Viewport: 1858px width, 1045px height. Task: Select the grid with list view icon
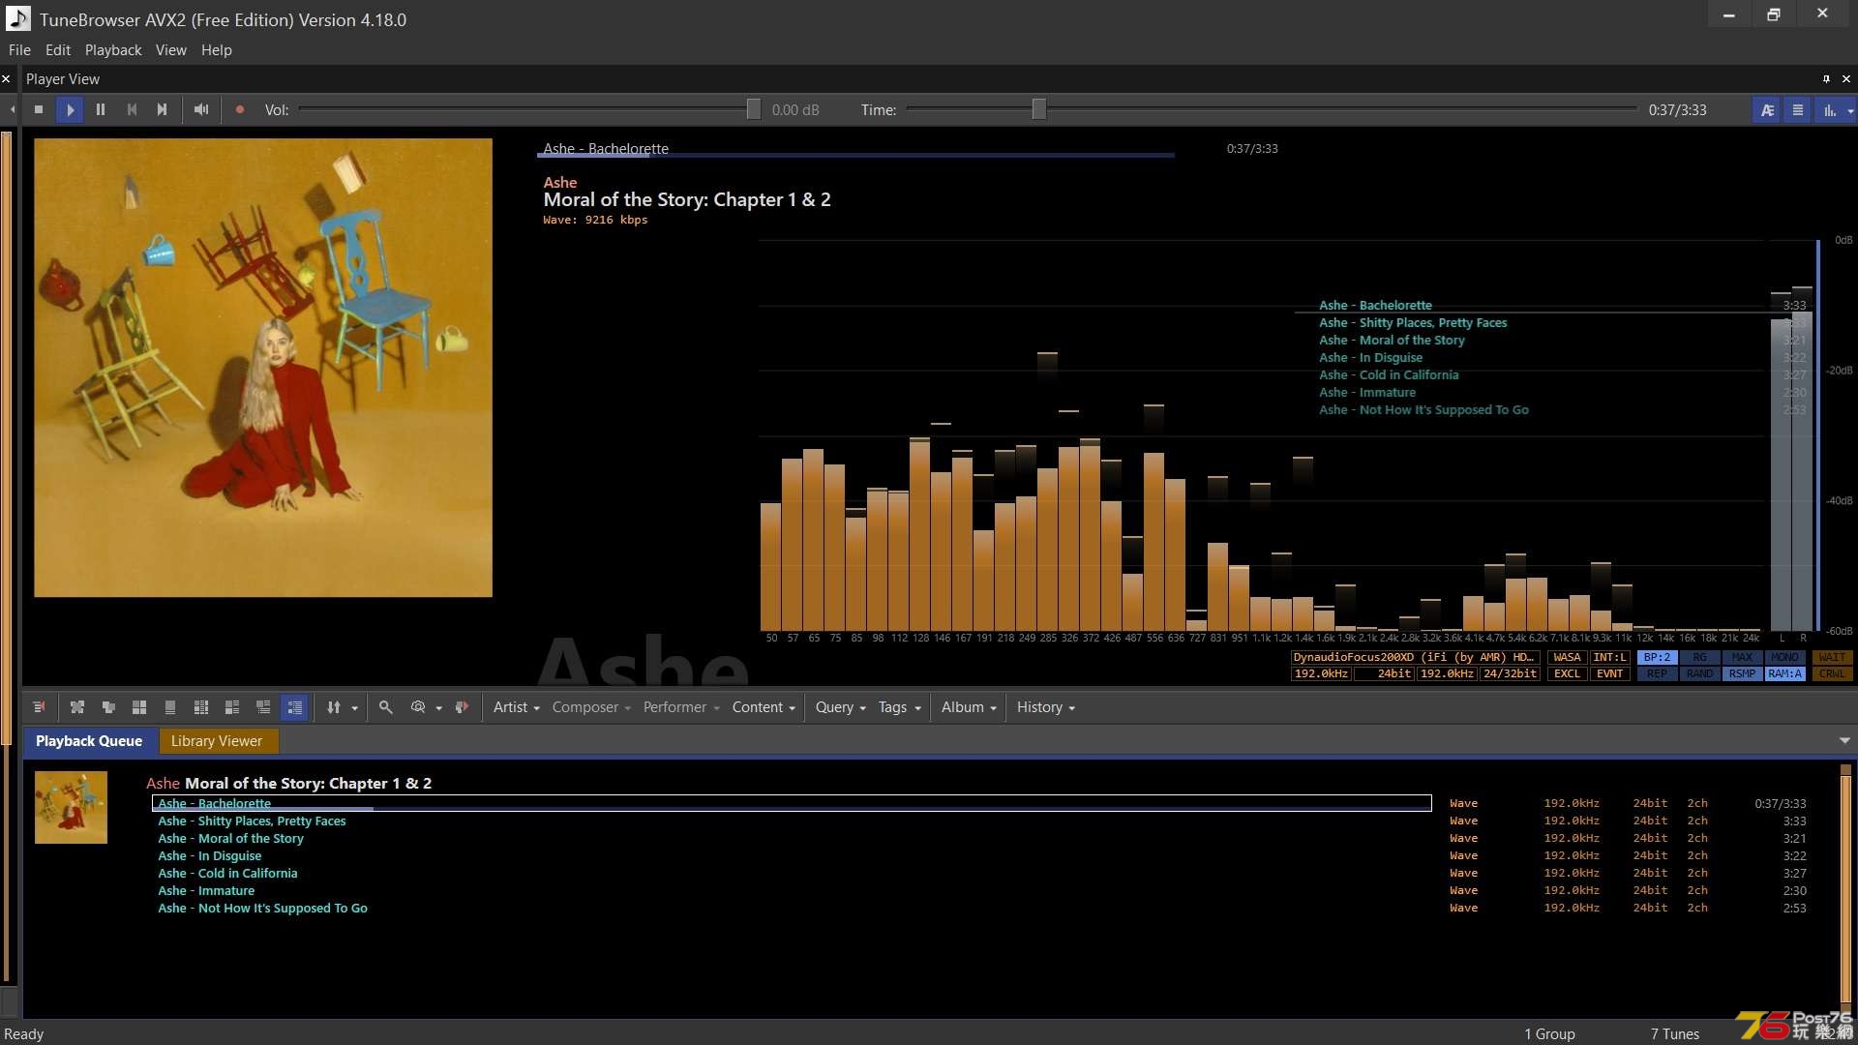201,707
